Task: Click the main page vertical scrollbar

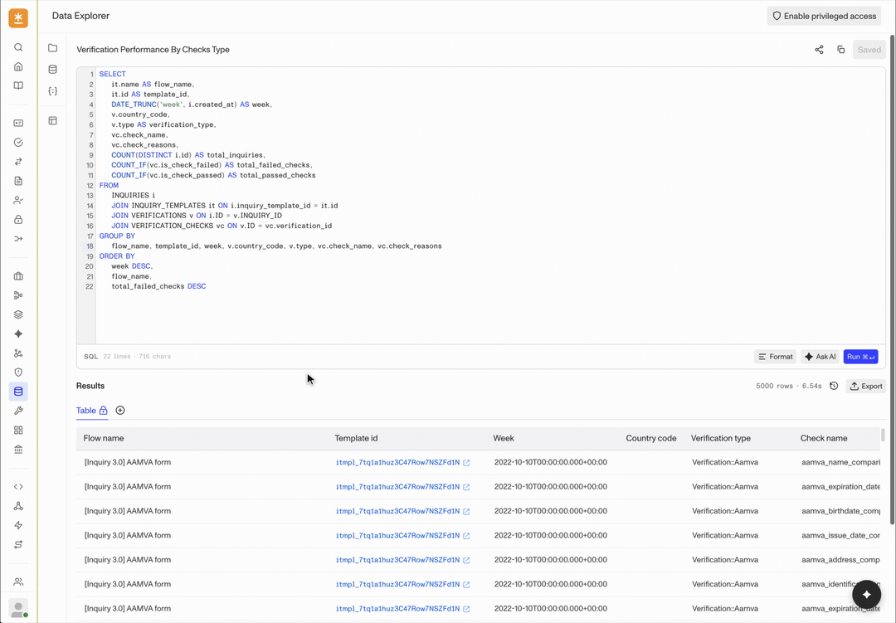Action: point(892,281)
